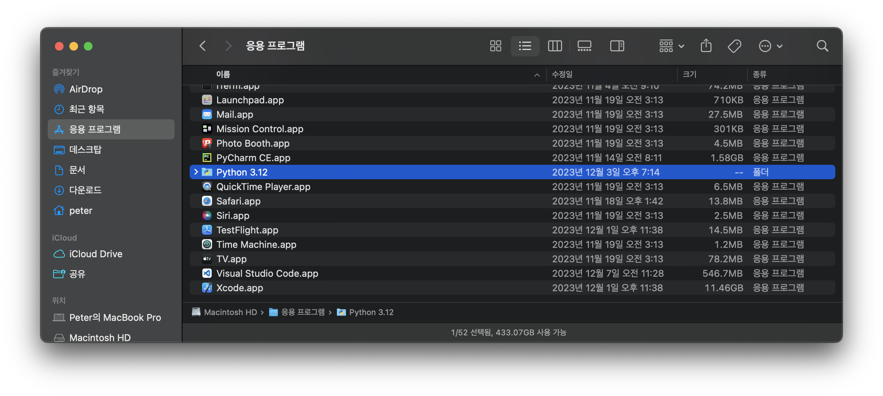
Task: Select 다운로드 in the sidebar
Action: coord(85,190)
